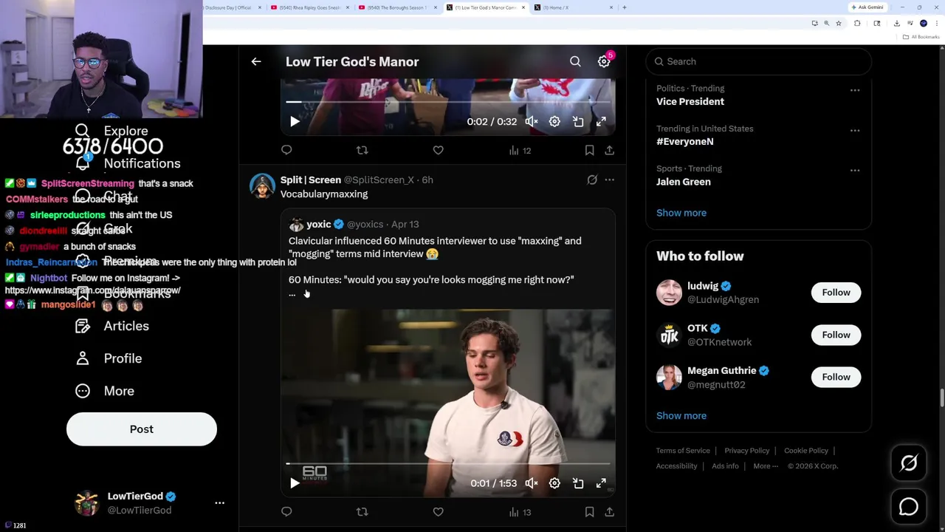945x532 pixels.
Task: Open more options on Split Screen's post
Action: click(609, 180)
